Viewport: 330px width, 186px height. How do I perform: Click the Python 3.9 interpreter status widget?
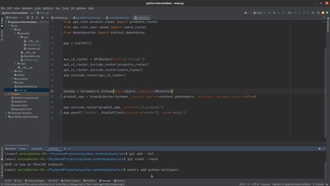(291, 184)
